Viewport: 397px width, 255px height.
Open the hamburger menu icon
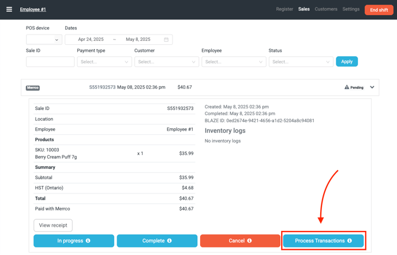[9, 9]
